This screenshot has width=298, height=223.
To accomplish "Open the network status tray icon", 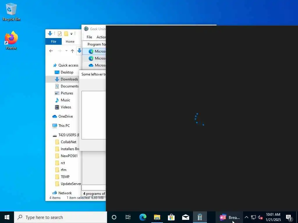I will click(253, 217).
